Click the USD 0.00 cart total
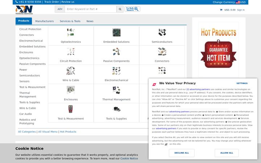The height and width of the screenshot is (163, 261). click(x=230, y=10)
